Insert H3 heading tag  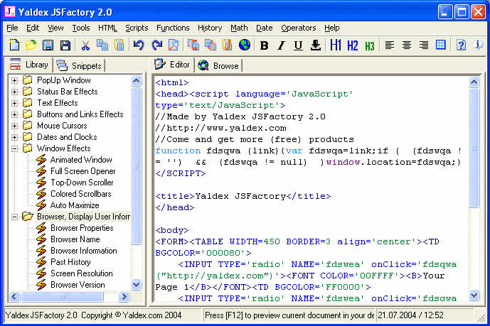click(x=369, y=46)
